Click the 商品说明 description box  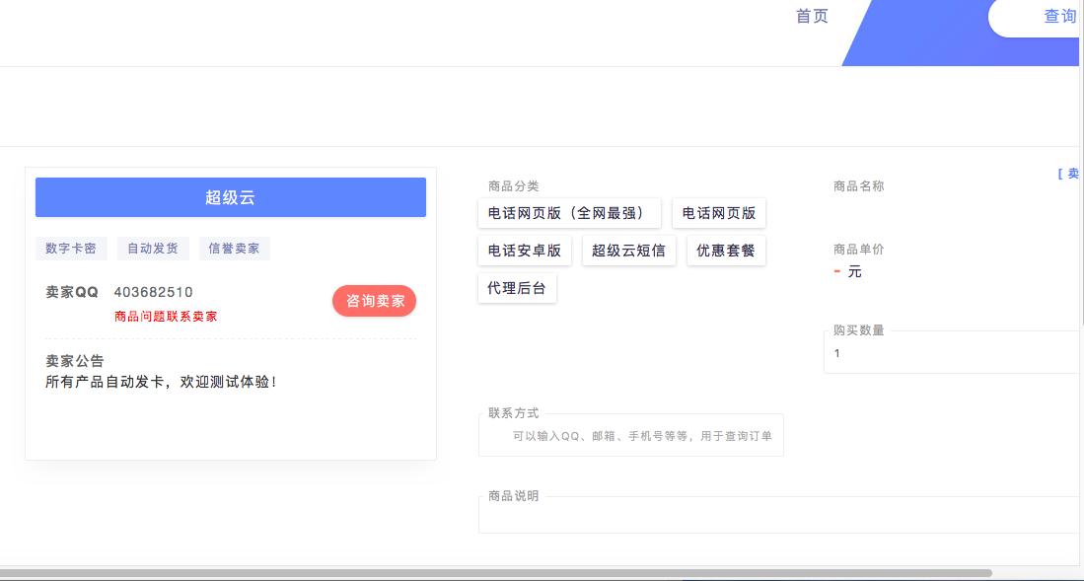[779, 516]
